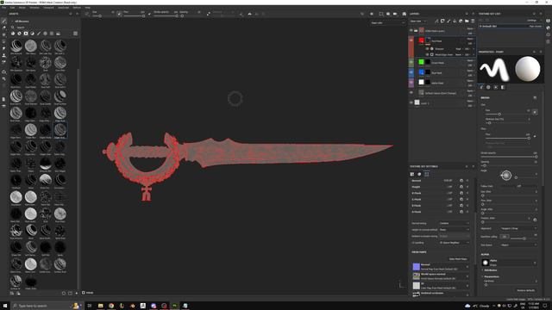
Task: Select the Clone tool in left toolbar
Action: (3, 55)
